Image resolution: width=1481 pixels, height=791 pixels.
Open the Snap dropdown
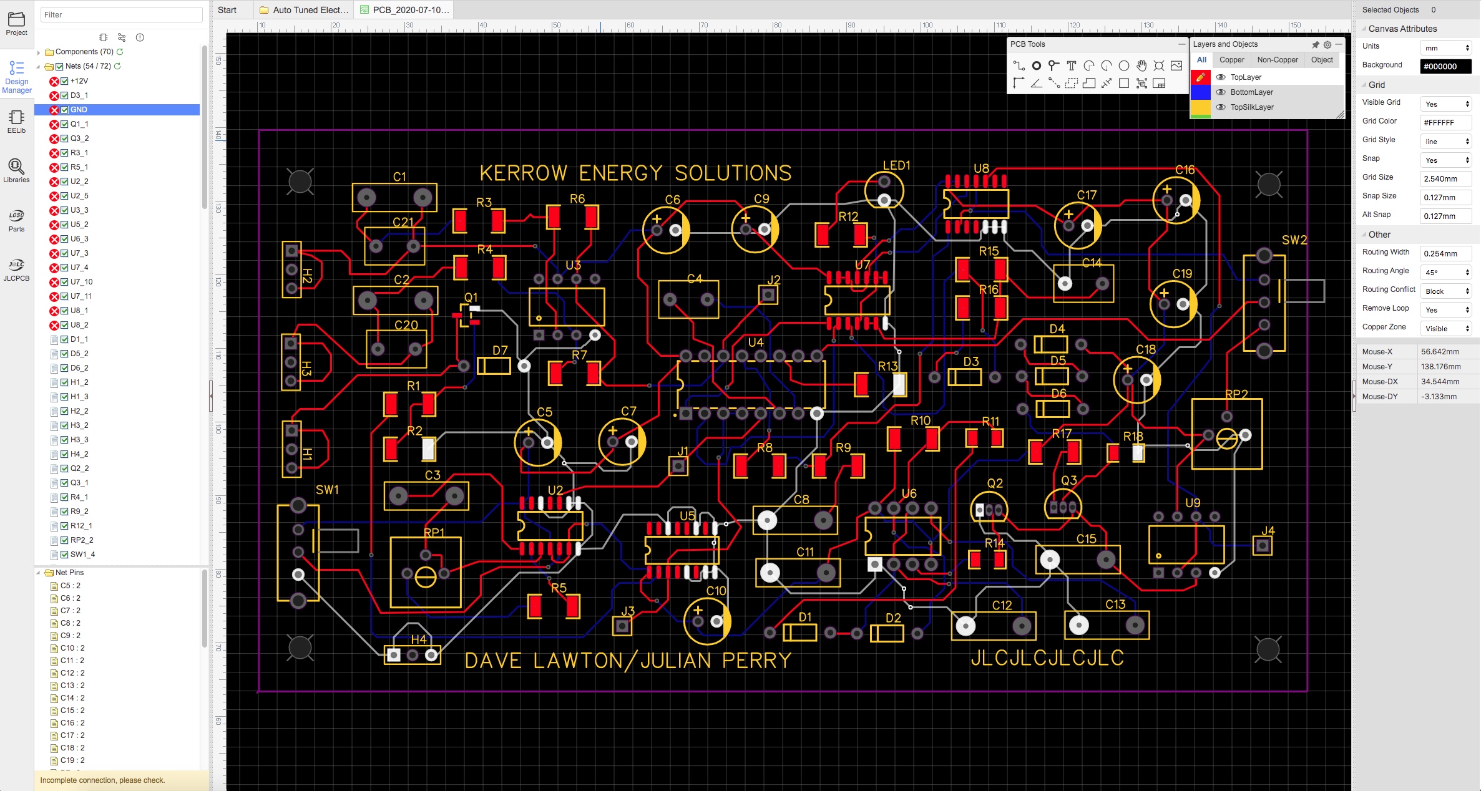pos(1445,160)
